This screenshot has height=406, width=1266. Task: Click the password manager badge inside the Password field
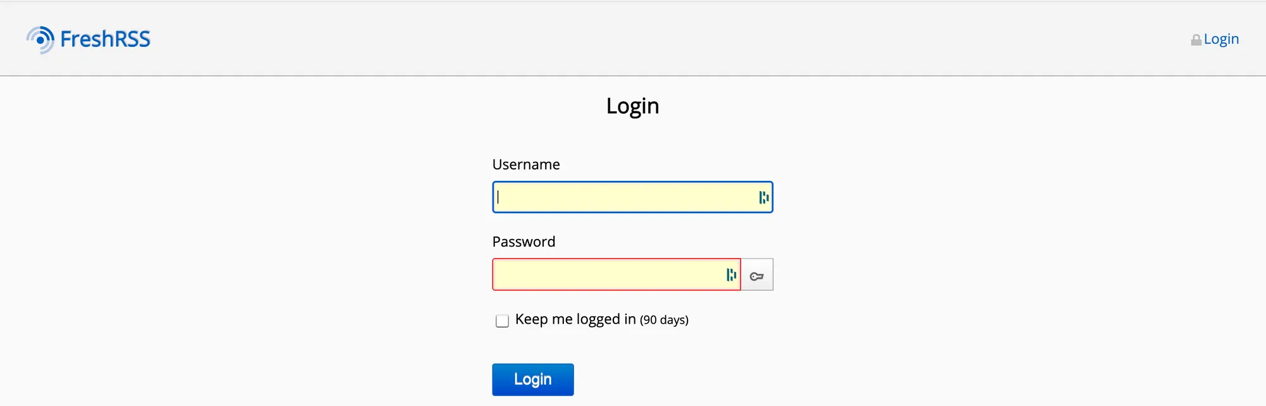731,274
